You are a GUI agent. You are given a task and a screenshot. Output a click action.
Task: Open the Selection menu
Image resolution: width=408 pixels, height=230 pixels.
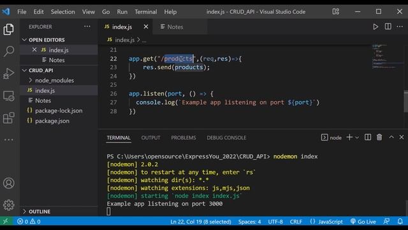pyautogui.click(x=62, y=11)
